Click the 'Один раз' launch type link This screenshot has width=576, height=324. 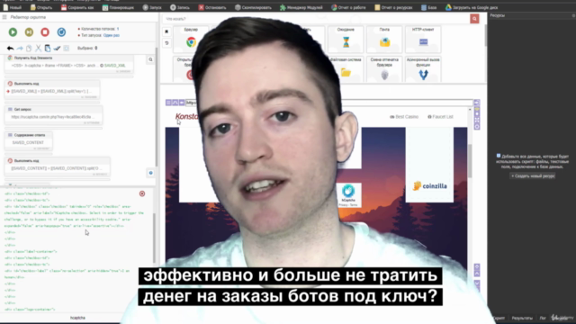point(112,35)
